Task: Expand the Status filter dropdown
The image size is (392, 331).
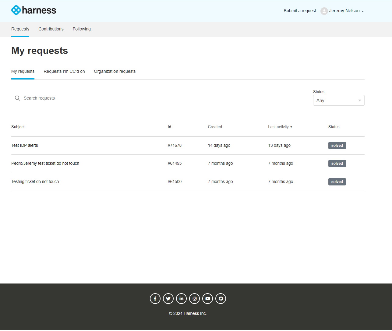Action: 338,100
